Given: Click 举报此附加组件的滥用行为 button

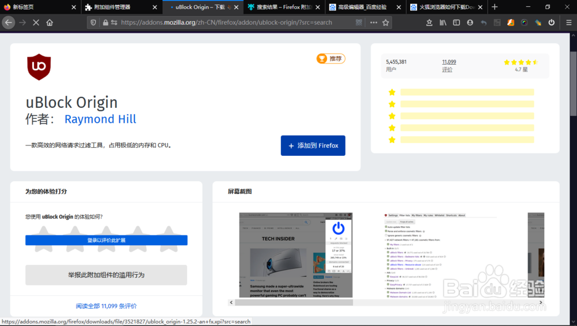Looking at the screenshot, I should tap(106, 275).
